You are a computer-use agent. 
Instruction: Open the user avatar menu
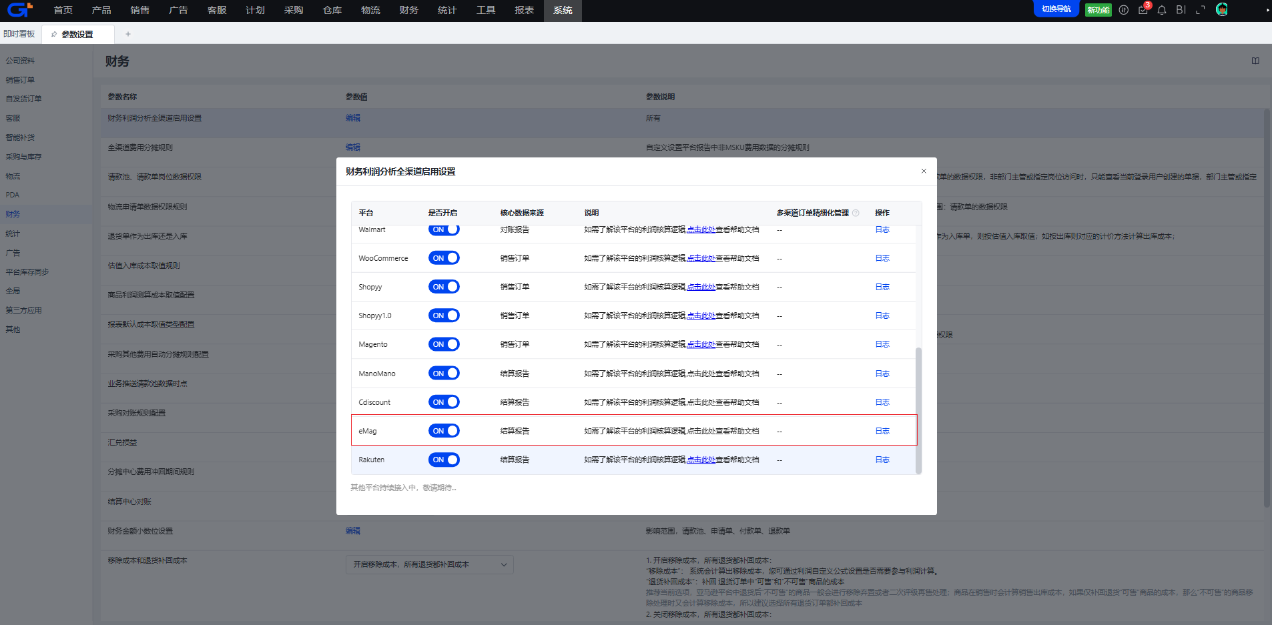point(1222,9)
